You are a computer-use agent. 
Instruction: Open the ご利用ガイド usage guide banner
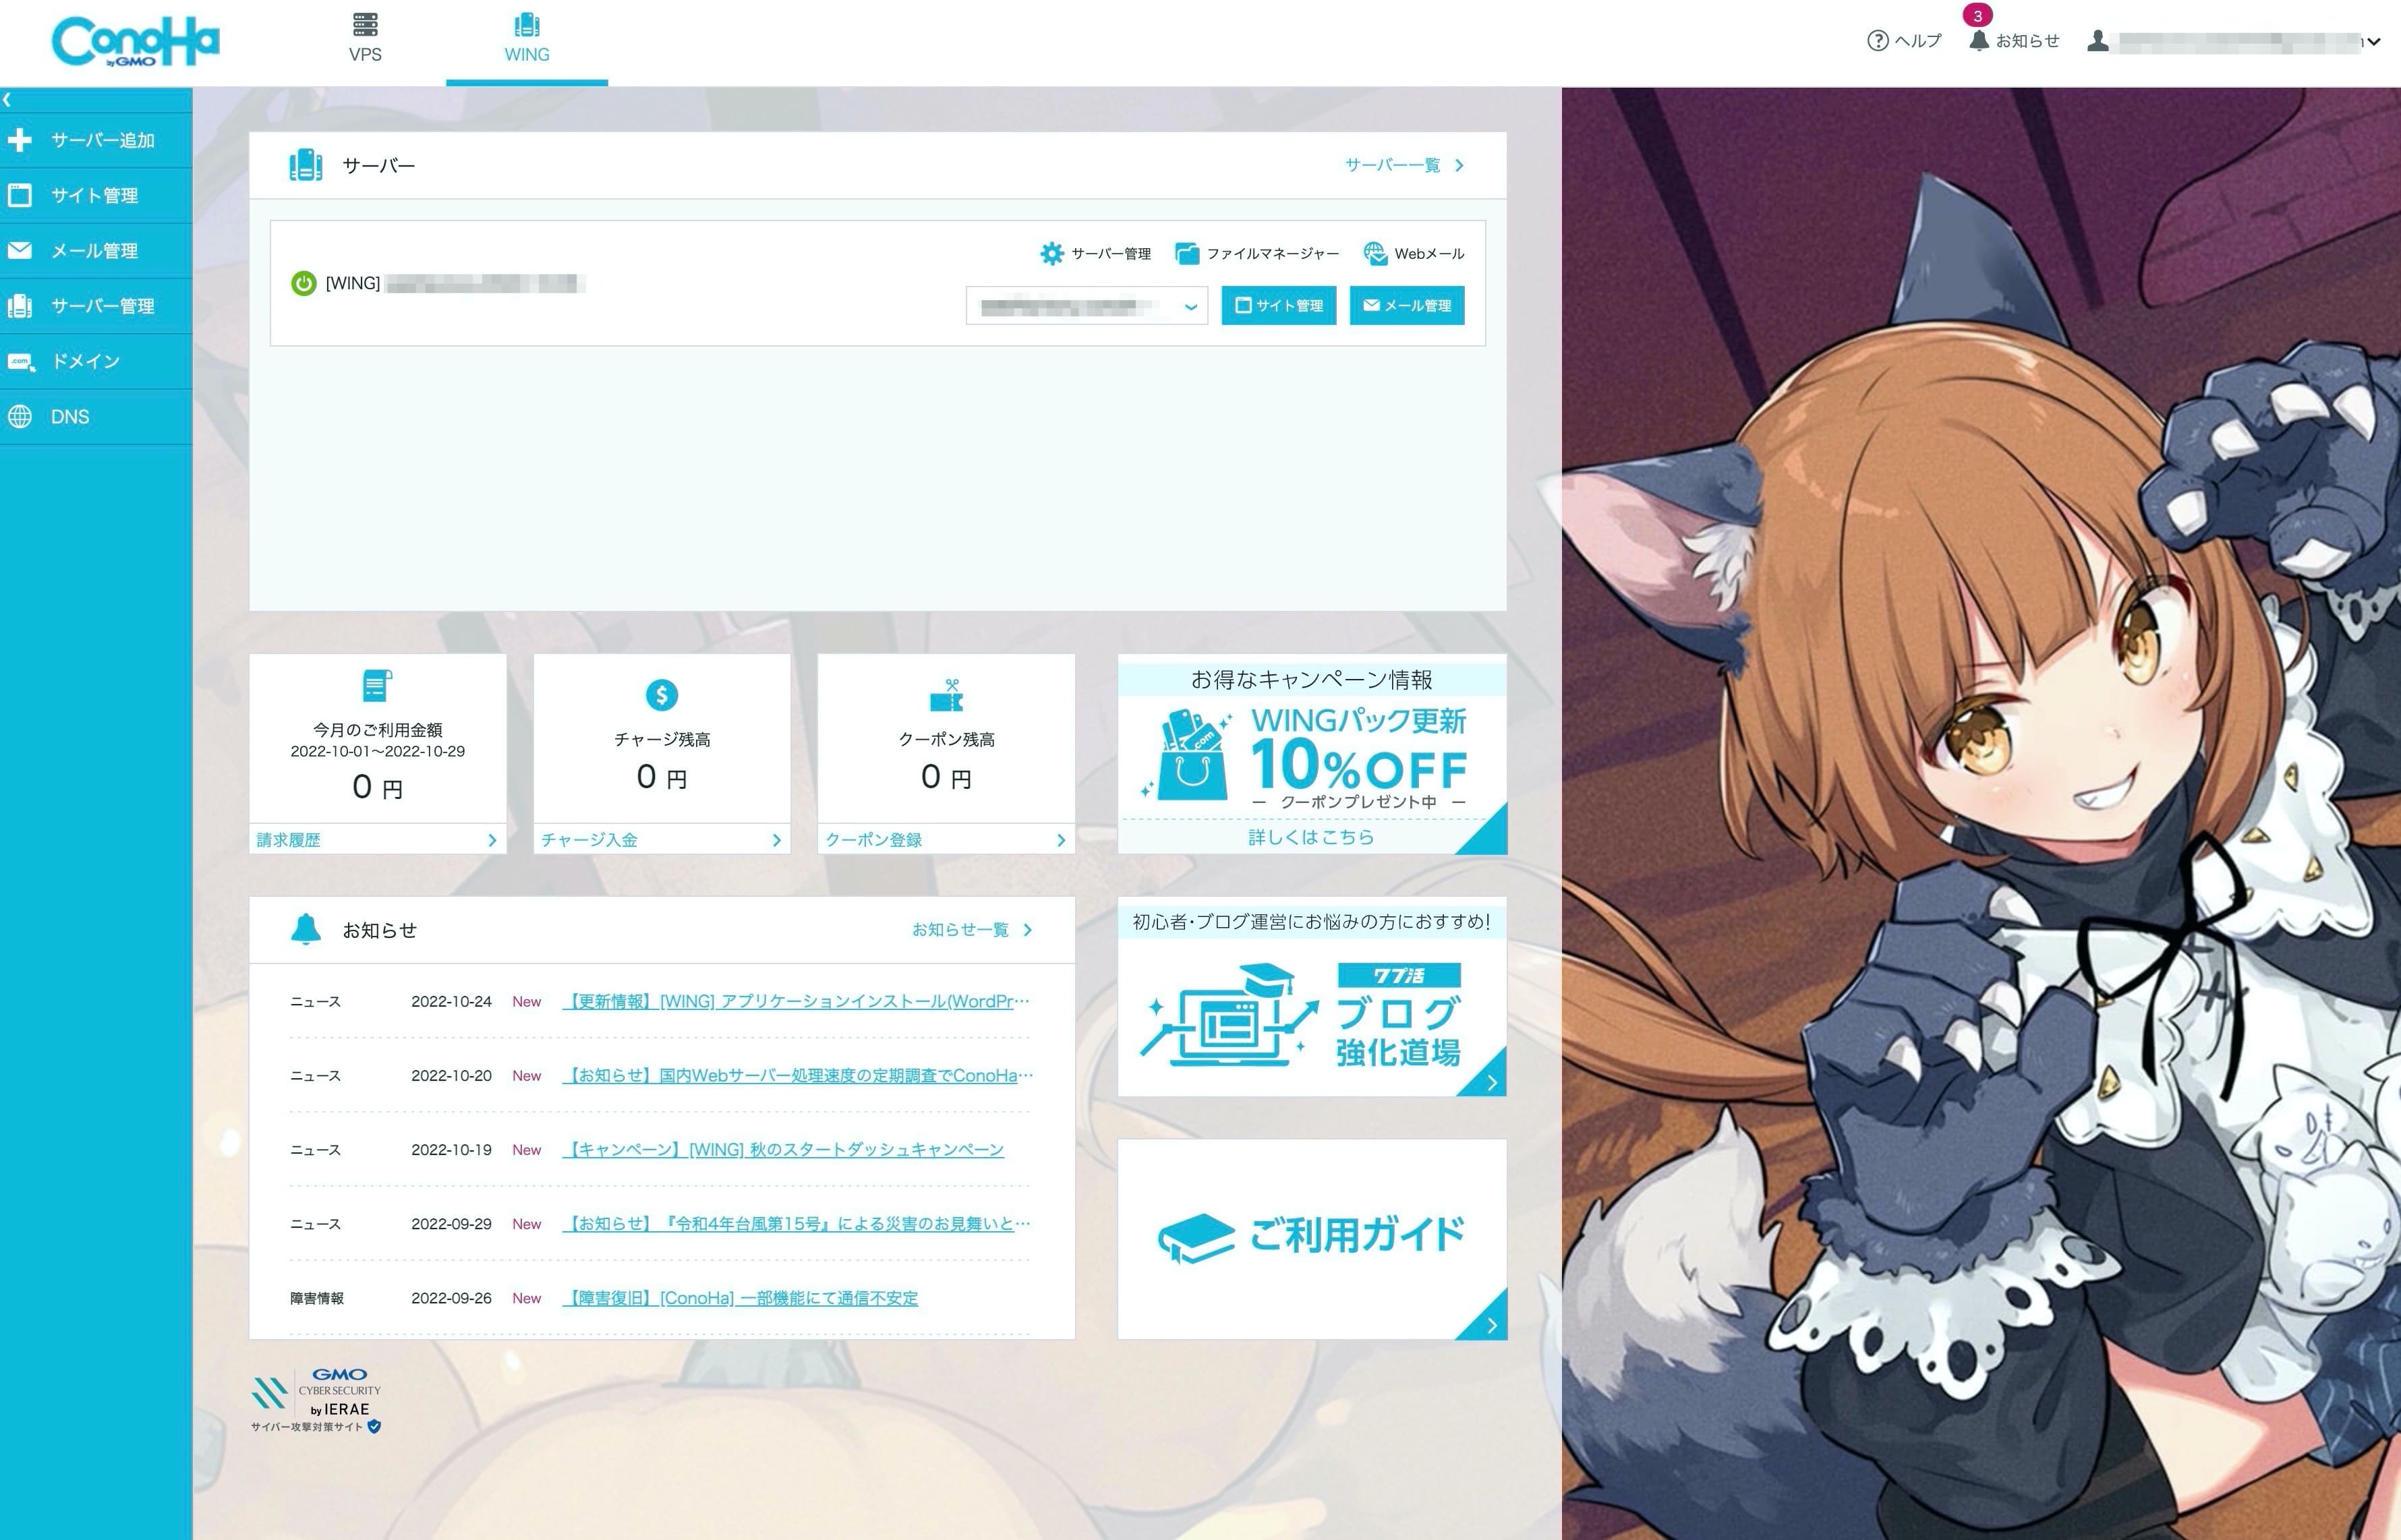pos(1312,1239)
